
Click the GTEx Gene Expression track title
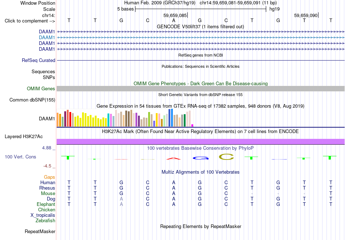200,106
